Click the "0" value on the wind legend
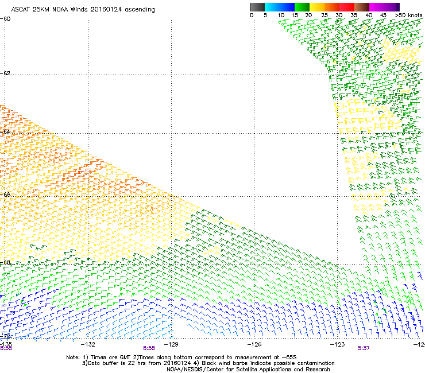Viewport: 425px width, 373px height. [x=252, y=15]
